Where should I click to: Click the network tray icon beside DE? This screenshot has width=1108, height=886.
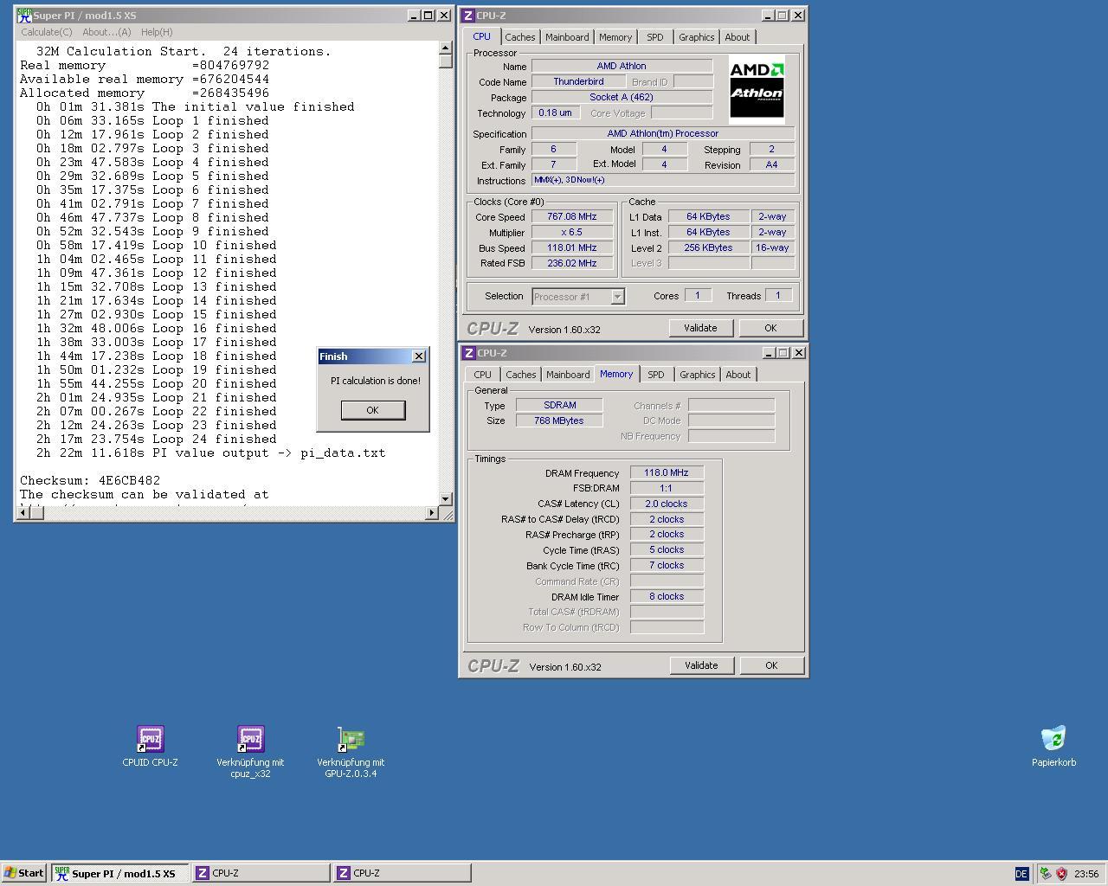click(x=1046, y=874)
